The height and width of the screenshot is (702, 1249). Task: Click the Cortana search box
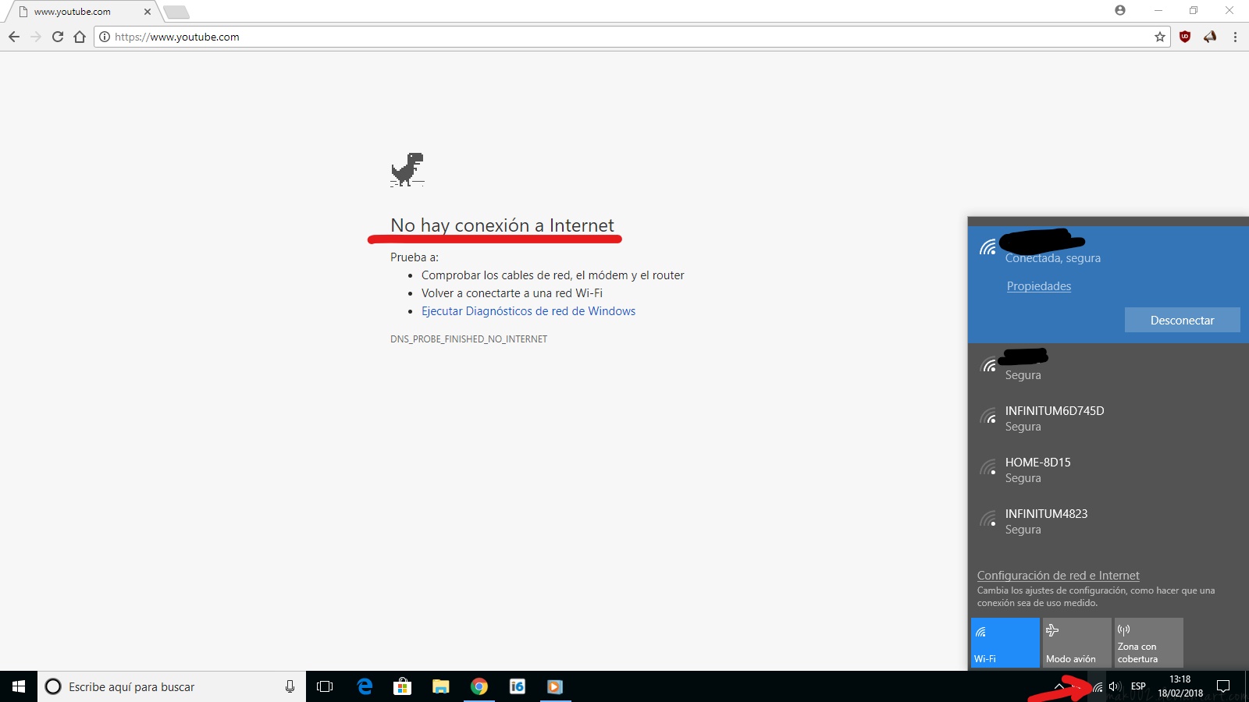click(172, 686)
